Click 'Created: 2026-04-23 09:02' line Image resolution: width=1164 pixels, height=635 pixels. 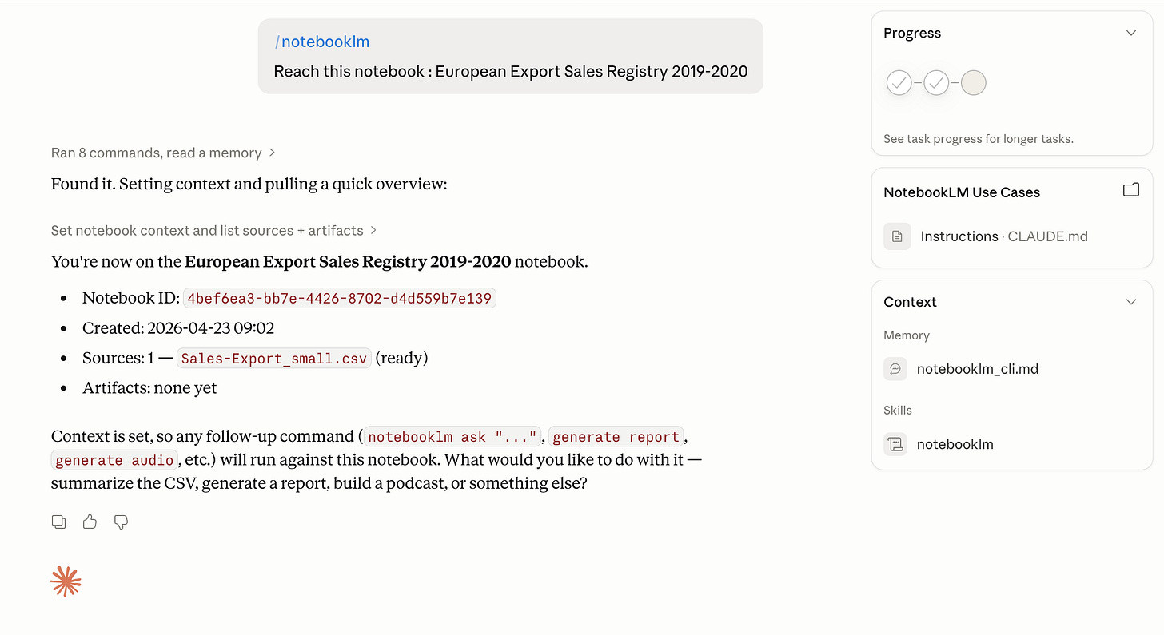[178, 328]
